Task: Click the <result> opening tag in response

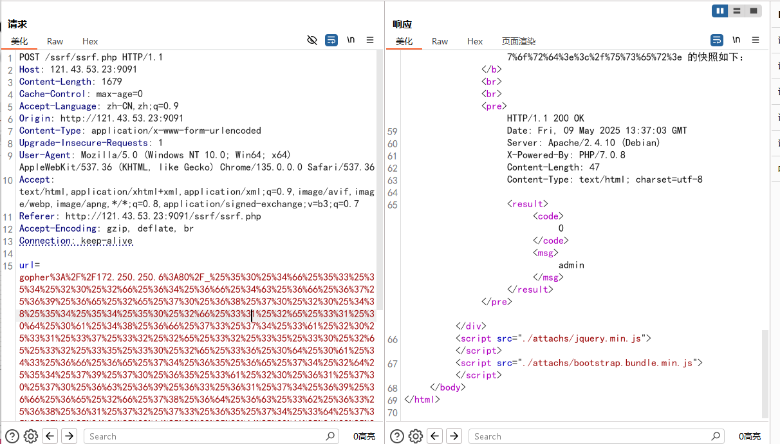Action: tap(528, 204)
